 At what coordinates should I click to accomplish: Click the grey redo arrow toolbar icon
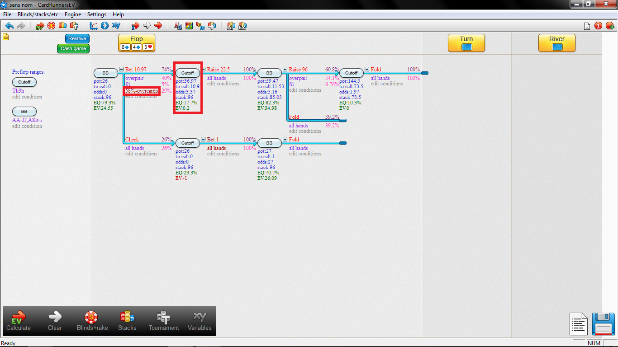21,26
